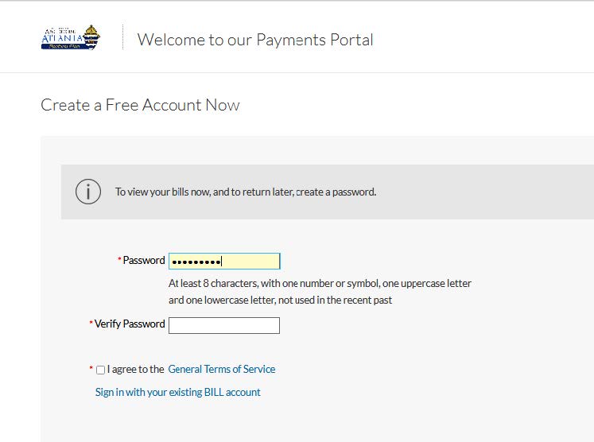Click the 'I agree to the' label text
The width and height of the screenshot is (594, 442).
coord(136,369)
